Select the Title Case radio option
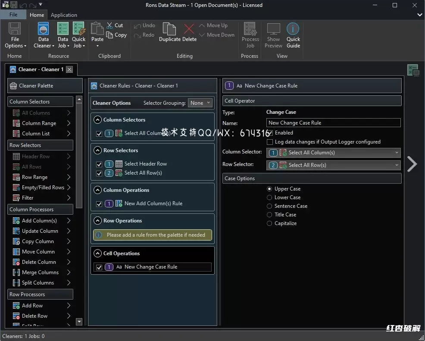Viewport: 425px width, 341px height. [x=269, y=215]
